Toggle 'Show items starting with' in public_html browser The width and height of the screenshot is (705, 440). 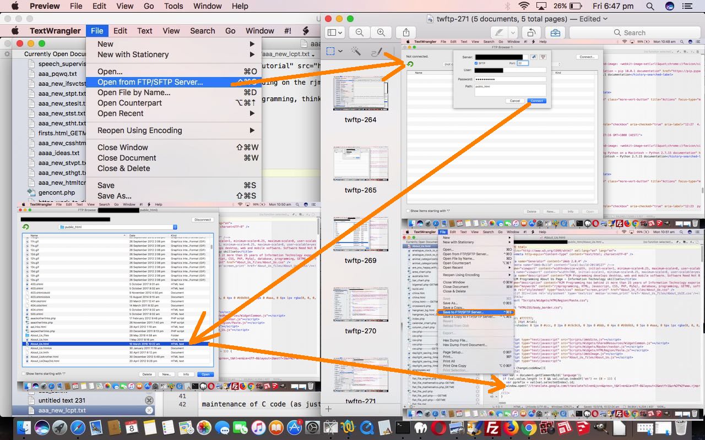(x=24, y=374)
